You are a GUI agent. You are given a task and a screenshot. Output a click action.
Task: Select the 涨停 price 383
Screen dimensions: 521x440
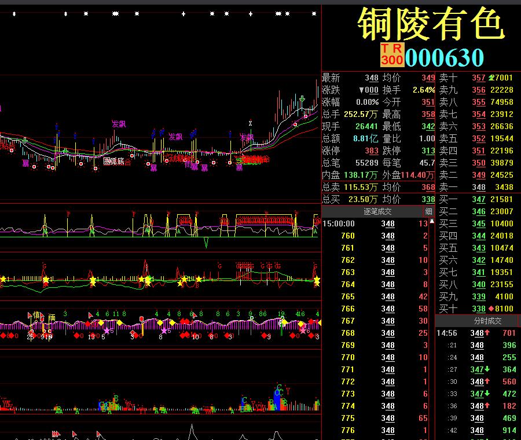(372, 151)
